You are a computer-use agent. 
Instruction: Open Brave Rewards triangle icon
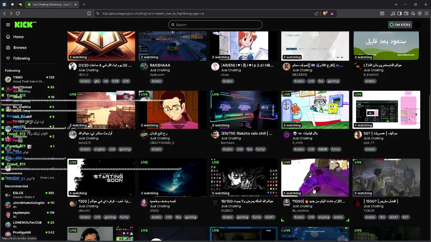click(x=332, y=13)
